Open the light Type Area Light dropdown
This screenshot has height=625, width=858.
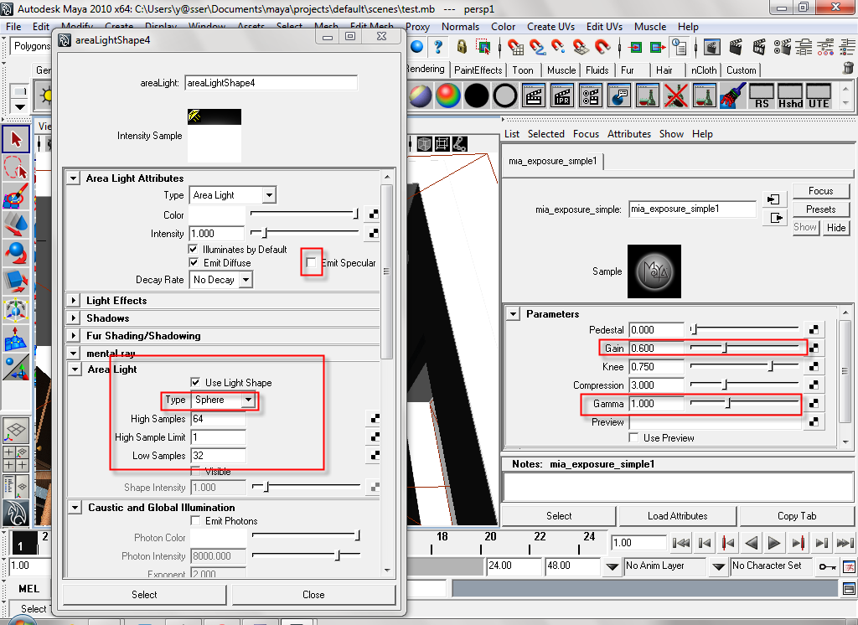[x=233, y=195]
